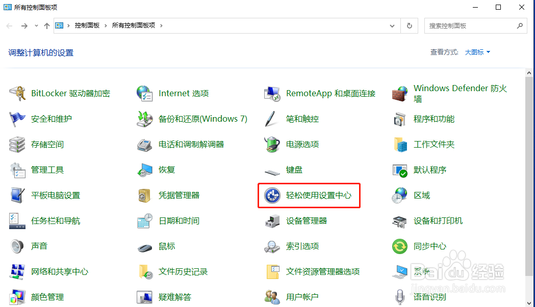Click the 文件资源管理器选项 icon
Screen dimensions: 535x307
pos(272,271)
